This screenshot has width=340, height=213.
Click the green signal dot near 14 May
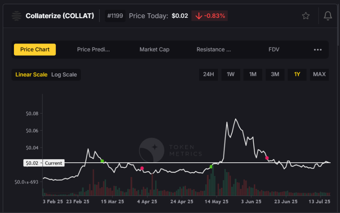coord(211,166)
